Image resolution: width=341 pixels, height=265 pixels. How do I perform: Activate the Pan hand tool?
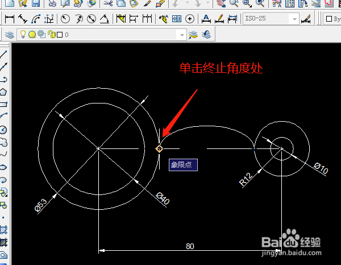click(221, 3)
